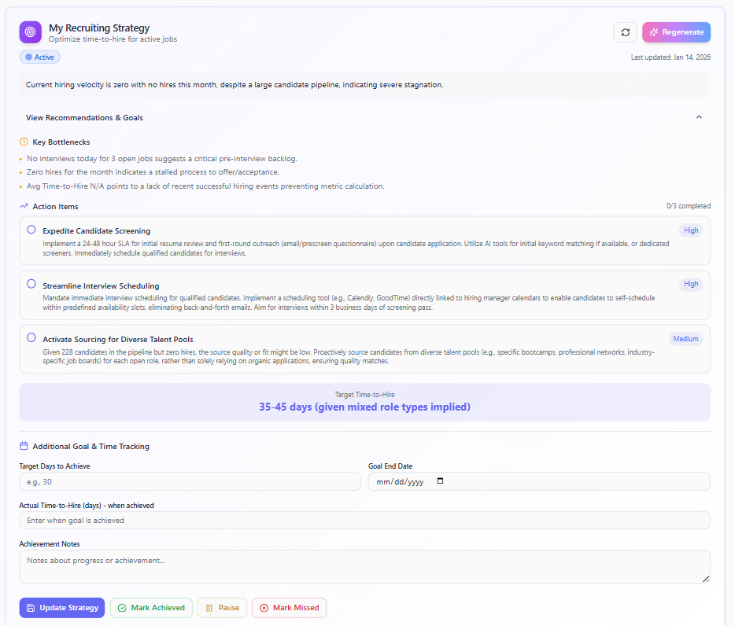
Task: Click the refresh icon button
Action: pyautogui.click(x=625, y=32)
